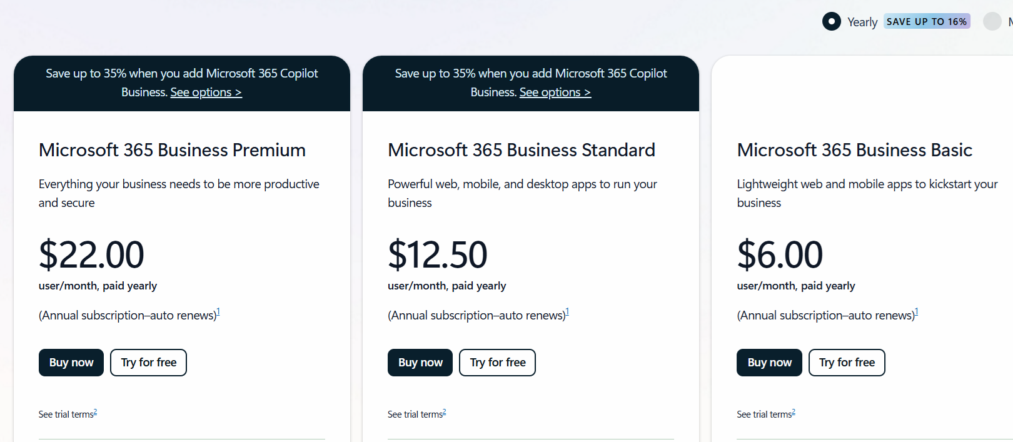Click footnote 1 after Premium annual subscription
Screen dimensions: 1013x442
[x=218, y=312]
